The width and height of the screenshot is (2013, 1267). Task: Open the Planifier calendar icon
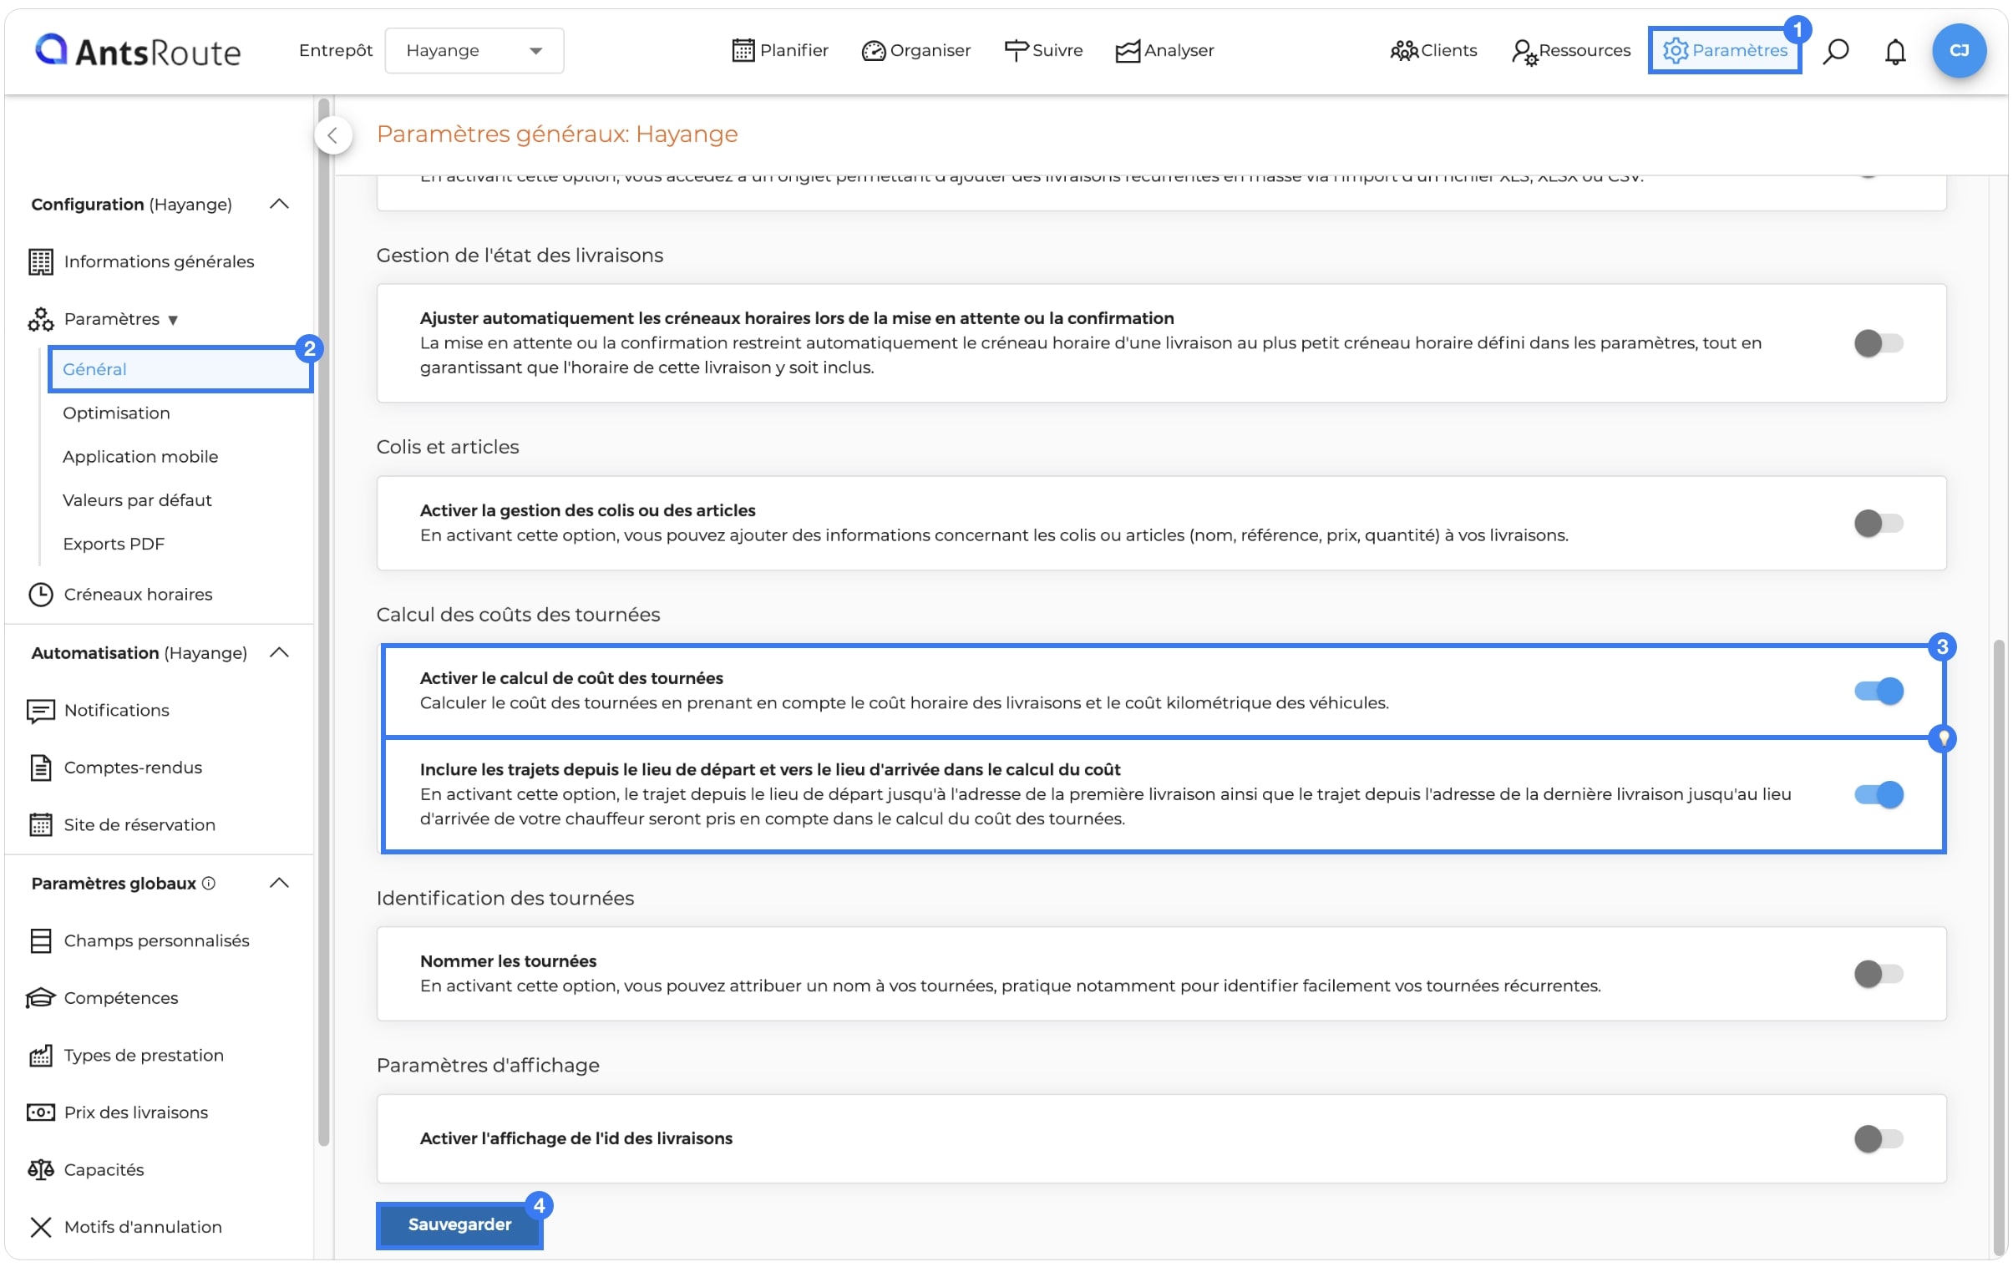743,51
